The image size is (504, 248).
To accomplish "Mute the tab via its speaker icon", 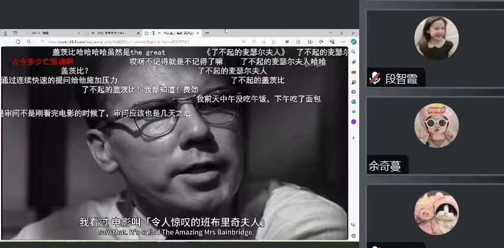I will coord(153,33).
